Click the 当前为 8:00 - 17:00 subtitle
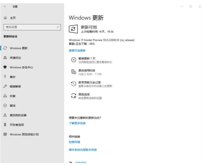 (90, 74)
